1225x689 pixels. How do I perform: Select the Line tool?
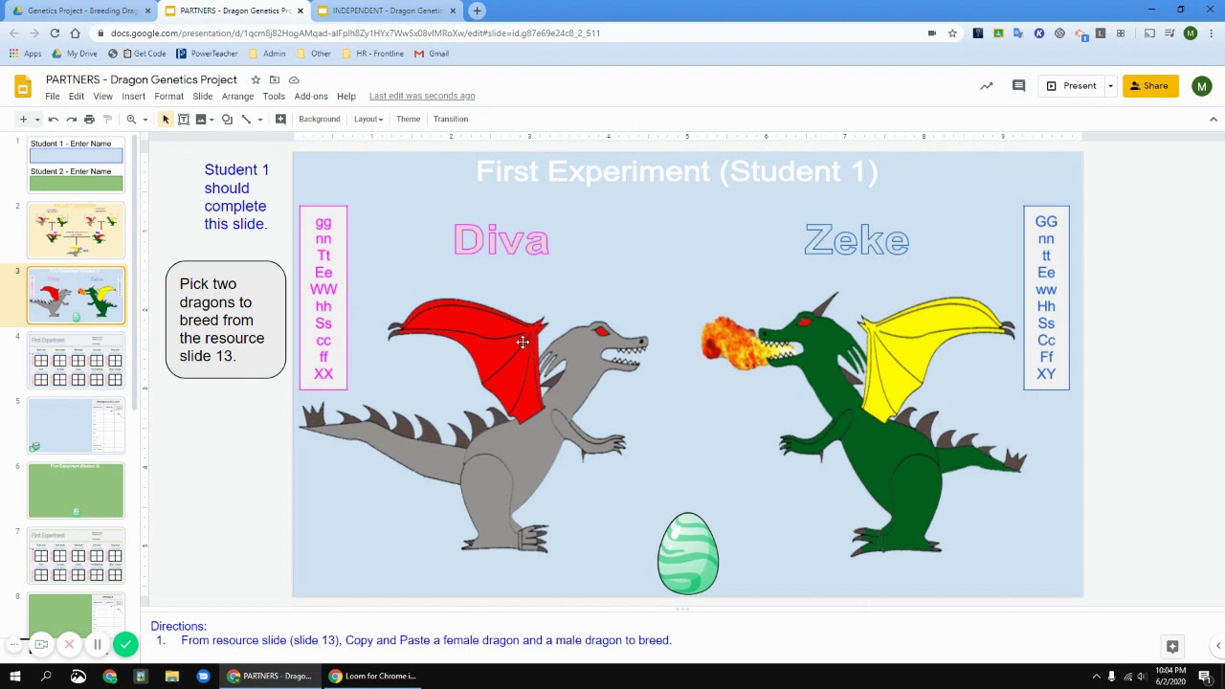[246, 119]
